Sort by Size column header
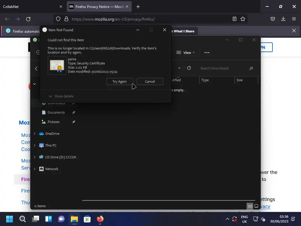Screen dimensions: 301x226 246,80
